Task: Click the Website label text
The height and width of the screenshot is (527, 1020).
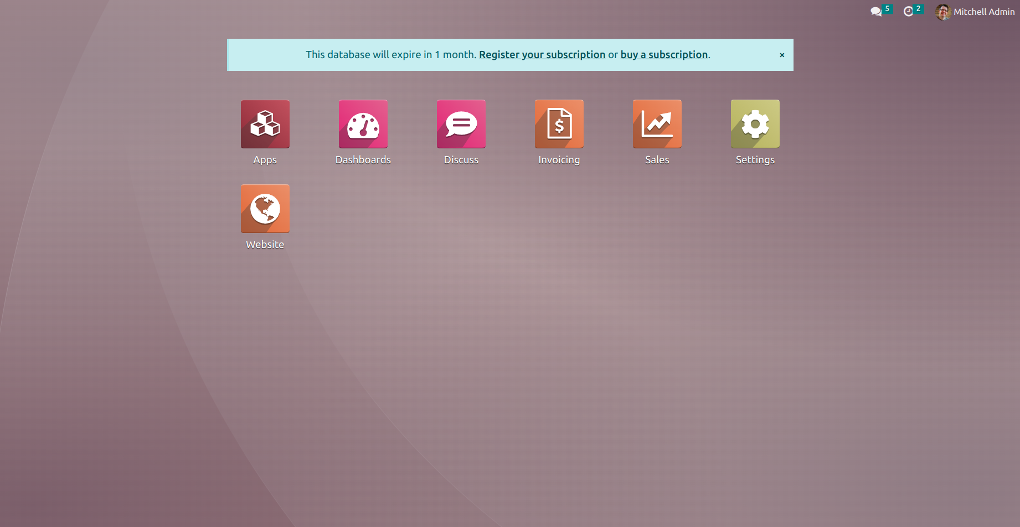Action: 265,245
